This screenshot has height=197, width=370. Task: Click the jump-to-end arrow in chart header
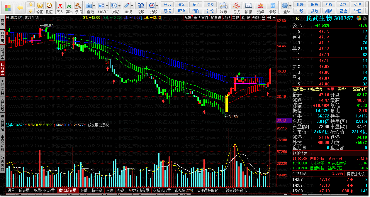(269, 18)
